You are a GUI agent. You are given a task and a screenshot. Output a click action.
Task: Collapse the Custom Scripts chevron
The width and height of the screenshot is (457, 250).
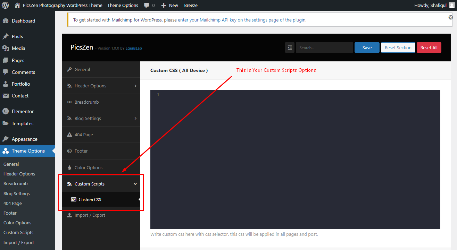point(135,184)
